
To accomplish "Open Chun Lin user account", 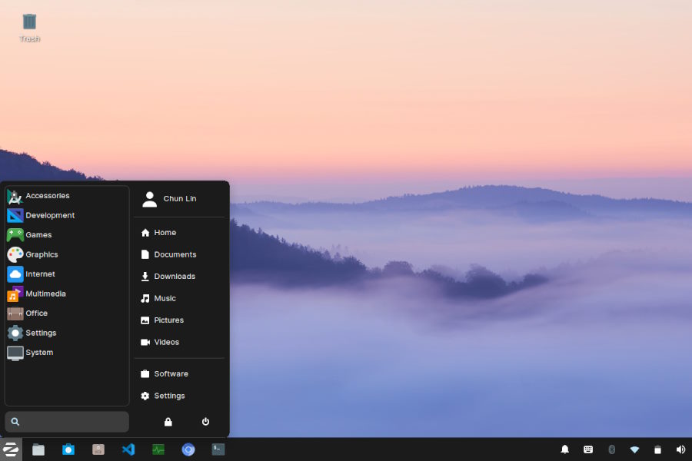I will coord(179,199).
